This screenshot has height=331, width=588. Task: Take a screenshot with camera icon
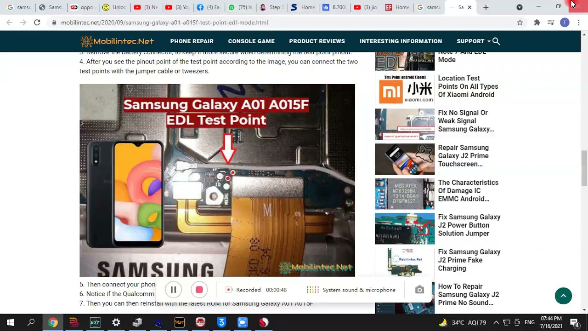point(419,290)
